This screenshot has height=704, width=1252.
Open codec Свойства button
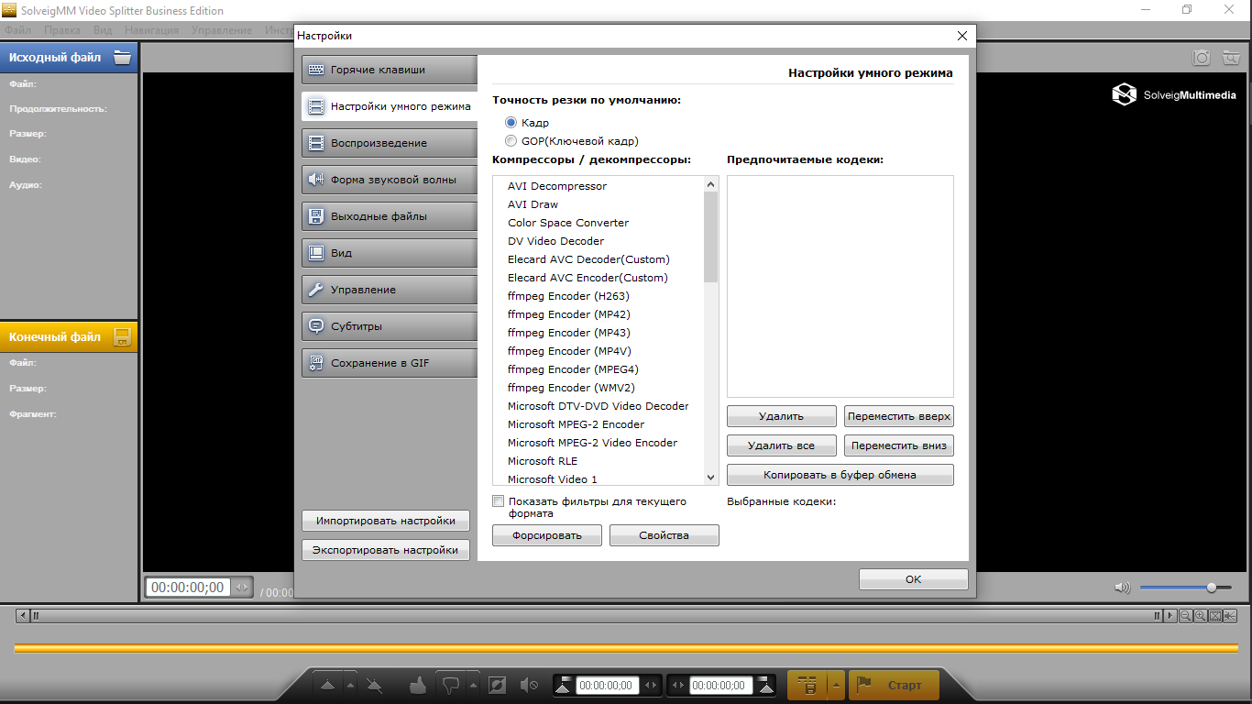click(x=664, y=535)
